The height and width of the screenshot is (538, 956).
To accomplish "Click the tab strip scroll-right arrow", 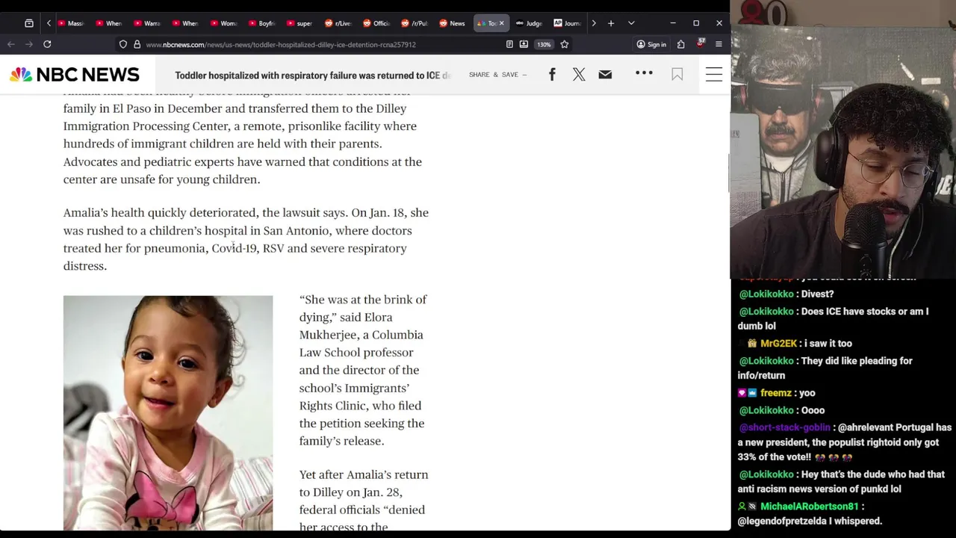I will pyautogui.click(x=594, y=23).
